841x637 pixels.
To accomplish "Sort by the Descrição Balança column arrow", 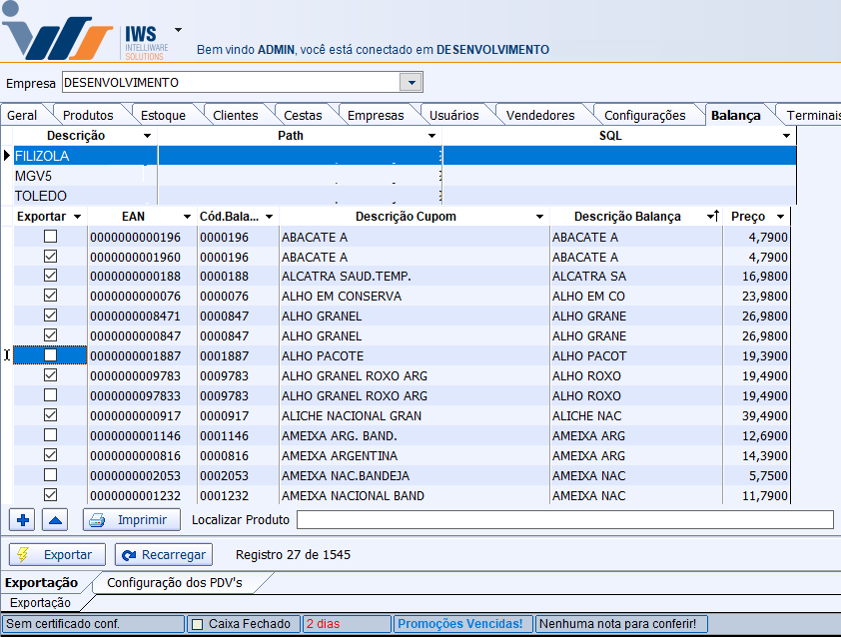I will (x=714, y=217).
